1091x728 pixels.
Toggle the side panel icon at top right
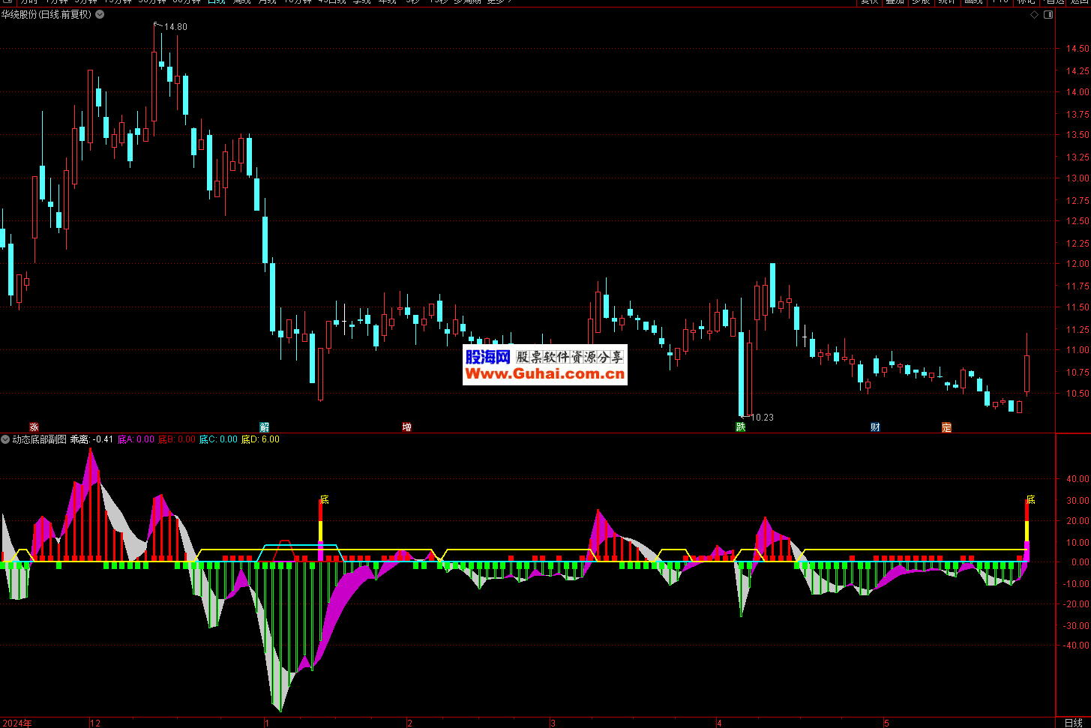pyautogui.click(x=1049, y=14)
